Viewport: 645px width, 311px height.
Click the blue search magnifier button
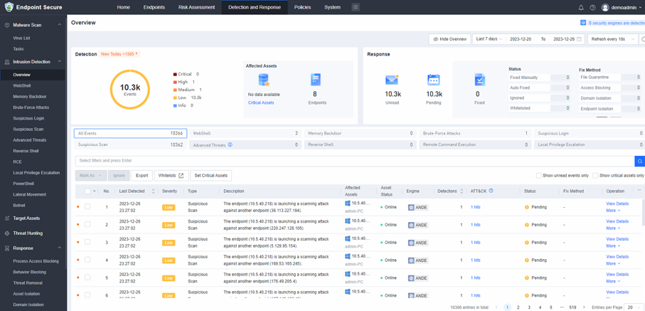(x=640, y=161)
